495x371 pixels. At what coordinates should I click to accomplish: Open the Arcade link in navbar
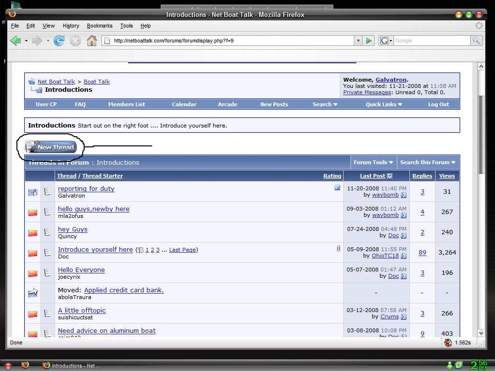coord(228,104)
